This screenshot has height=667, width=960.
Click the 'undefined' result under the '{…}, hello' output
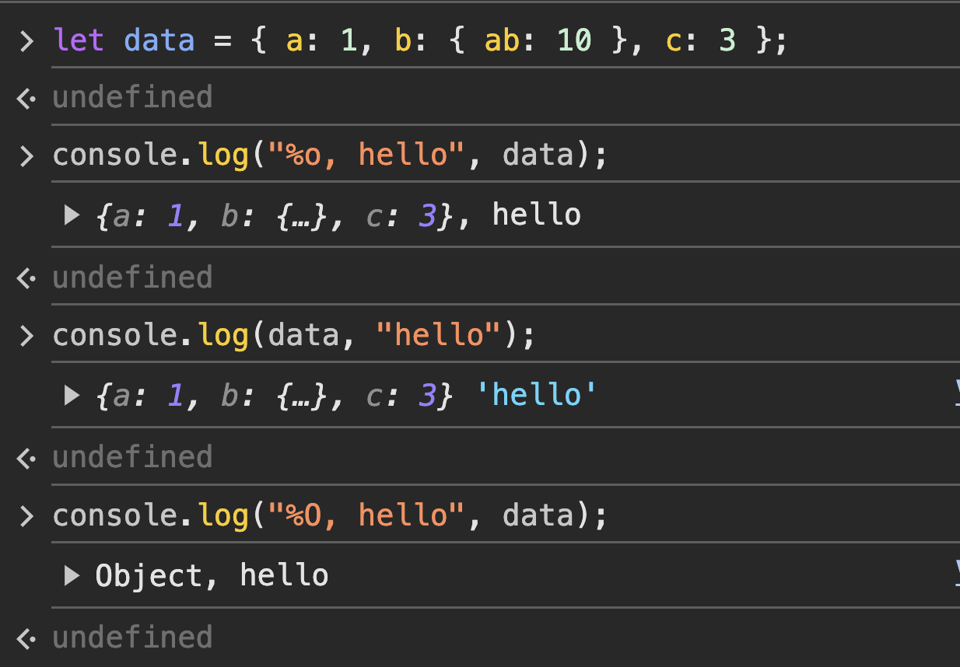coord(132,277)
